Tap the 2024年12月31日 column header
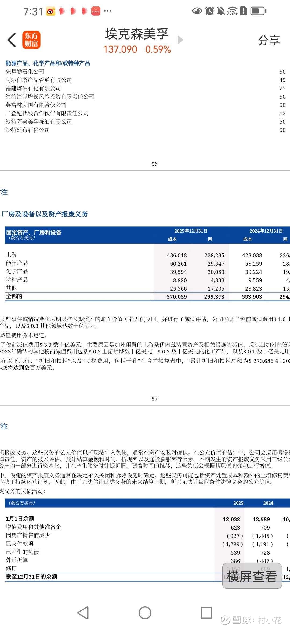This screenshot has width=290, height=629. click(266, 231)
